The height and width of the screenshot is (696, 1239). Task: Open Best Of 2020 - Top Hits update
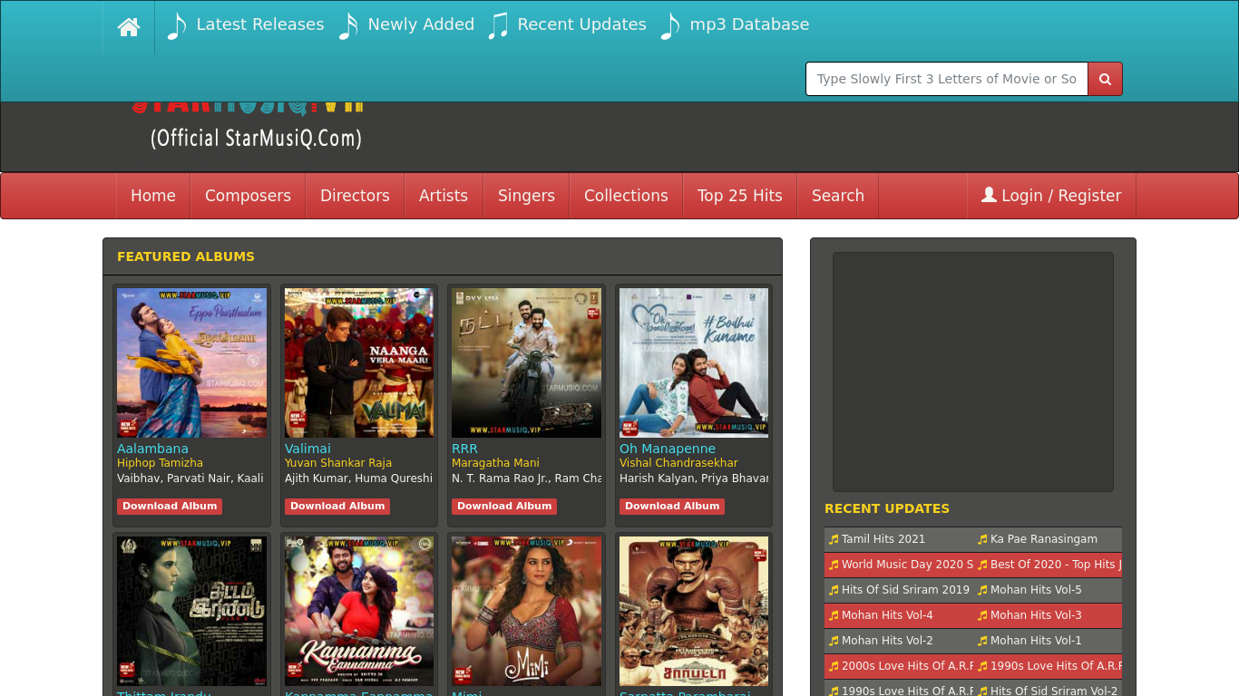pos(1056,565)
